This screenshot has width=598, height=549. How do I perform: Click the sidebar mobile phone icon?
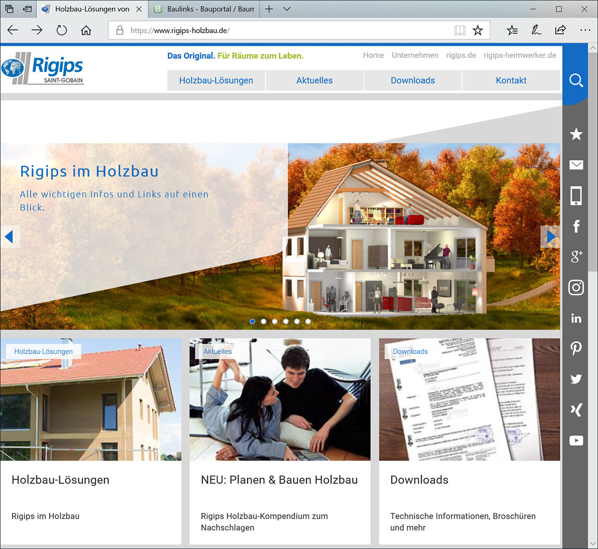[x=576, y=195]
